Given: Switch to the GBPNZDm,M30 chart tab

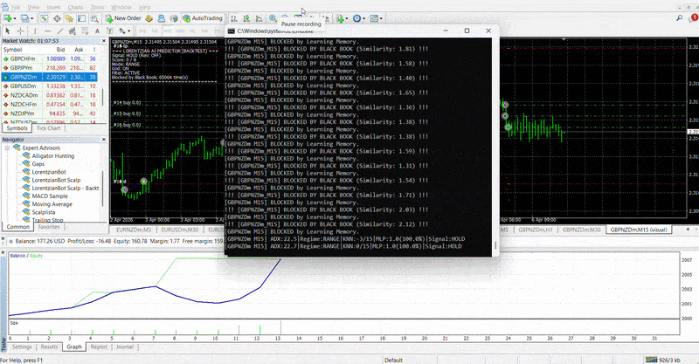Looking at the screenshot, I should [581, 230].
